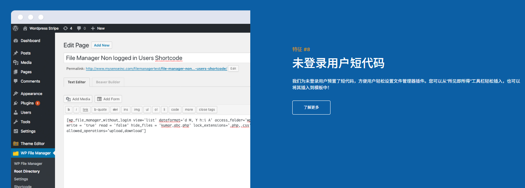Image resolution: width=525 pixels, height=188 pixels.
Task: Open Wordpress Stripe site home link
Action: click(41, 28)
